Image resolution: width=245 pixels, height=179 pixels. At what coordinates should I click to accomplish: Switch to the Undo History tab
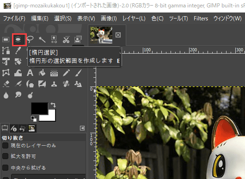click(22, 129)
